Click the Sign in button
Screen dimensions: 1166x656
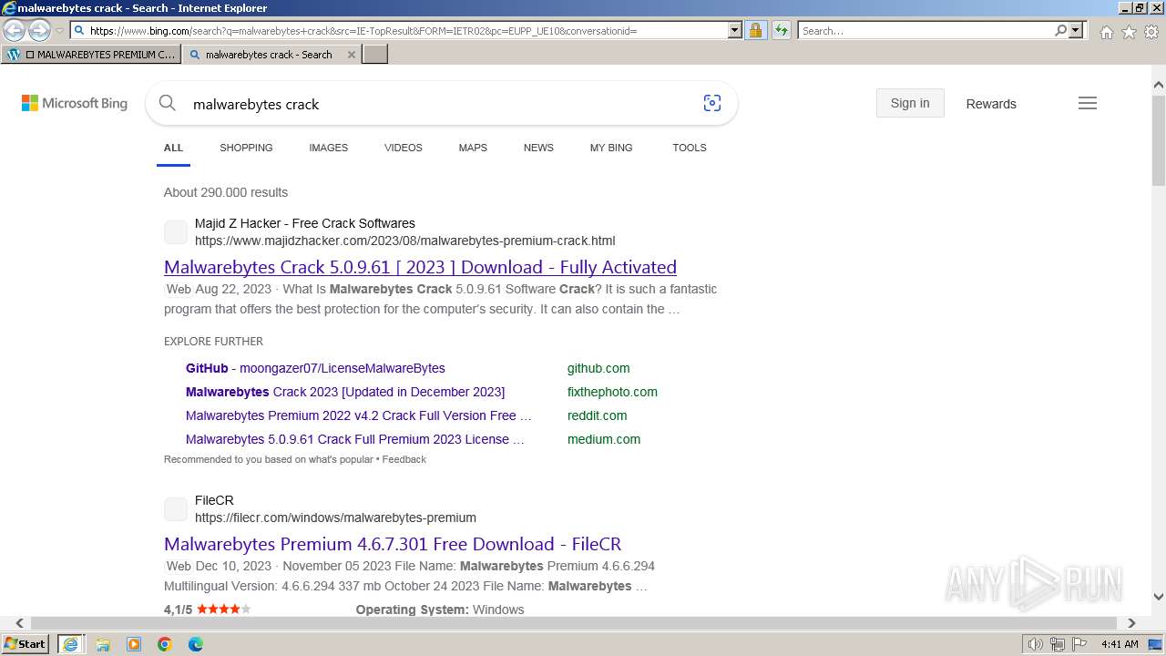pos(910,103)
